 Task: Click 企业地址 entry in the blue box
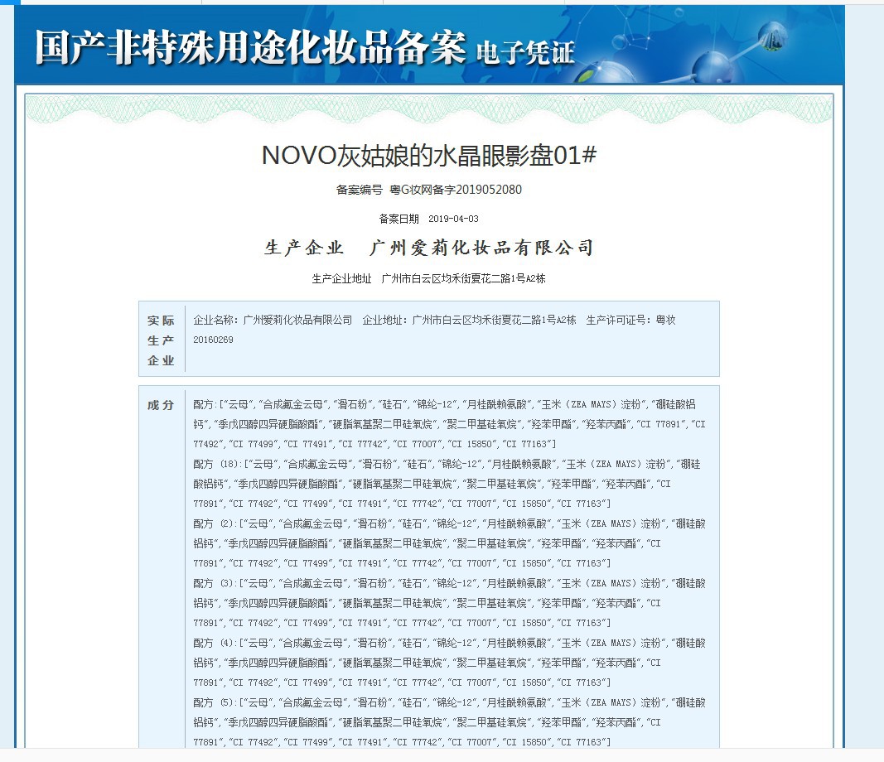[x=469, y=321]
